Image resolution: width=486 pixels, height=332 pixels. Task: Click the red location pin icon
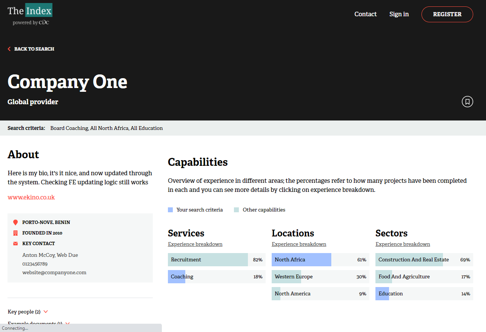15,222
